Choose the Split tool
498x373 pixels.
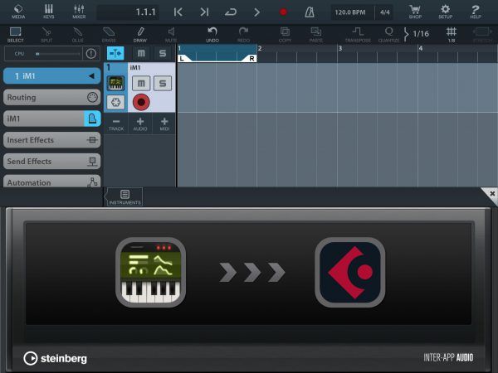click(46, 35)
